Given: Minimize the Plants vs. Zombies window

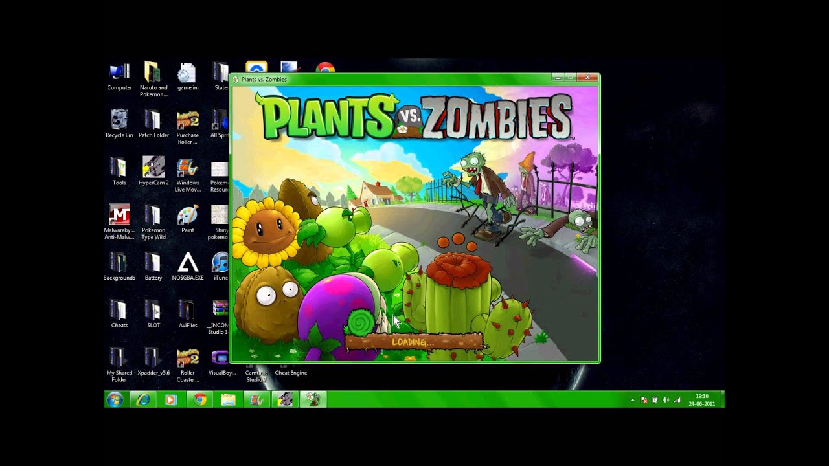Looking at the screenshot, I should [558, 78].
